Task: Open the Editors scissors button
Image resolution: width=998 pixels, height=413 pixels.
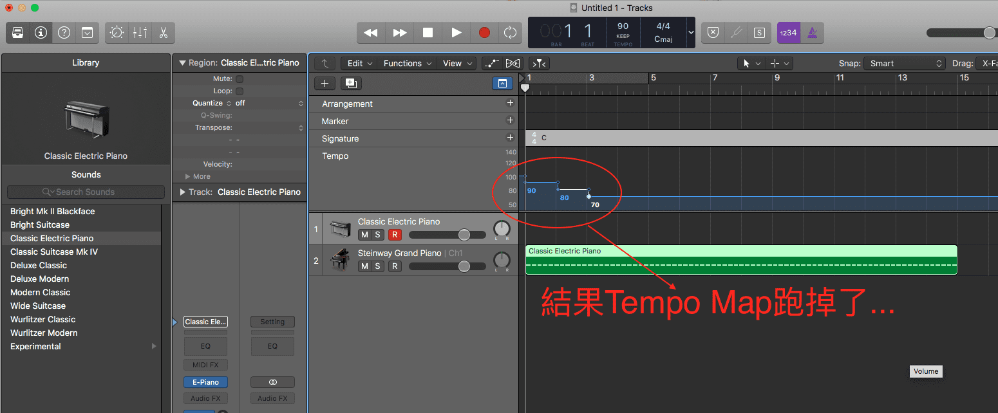Action: pos(163,33)
